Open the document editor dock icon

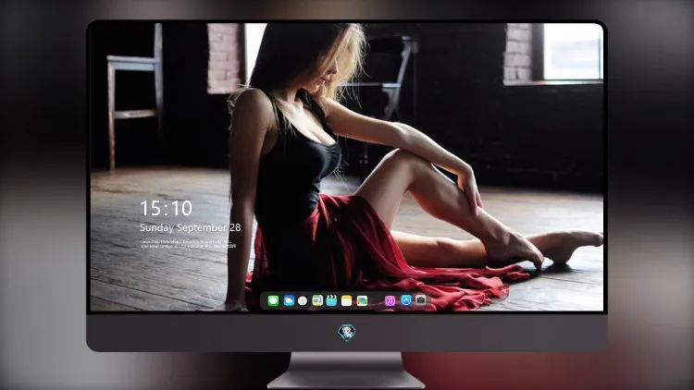(x=317, y=300)
